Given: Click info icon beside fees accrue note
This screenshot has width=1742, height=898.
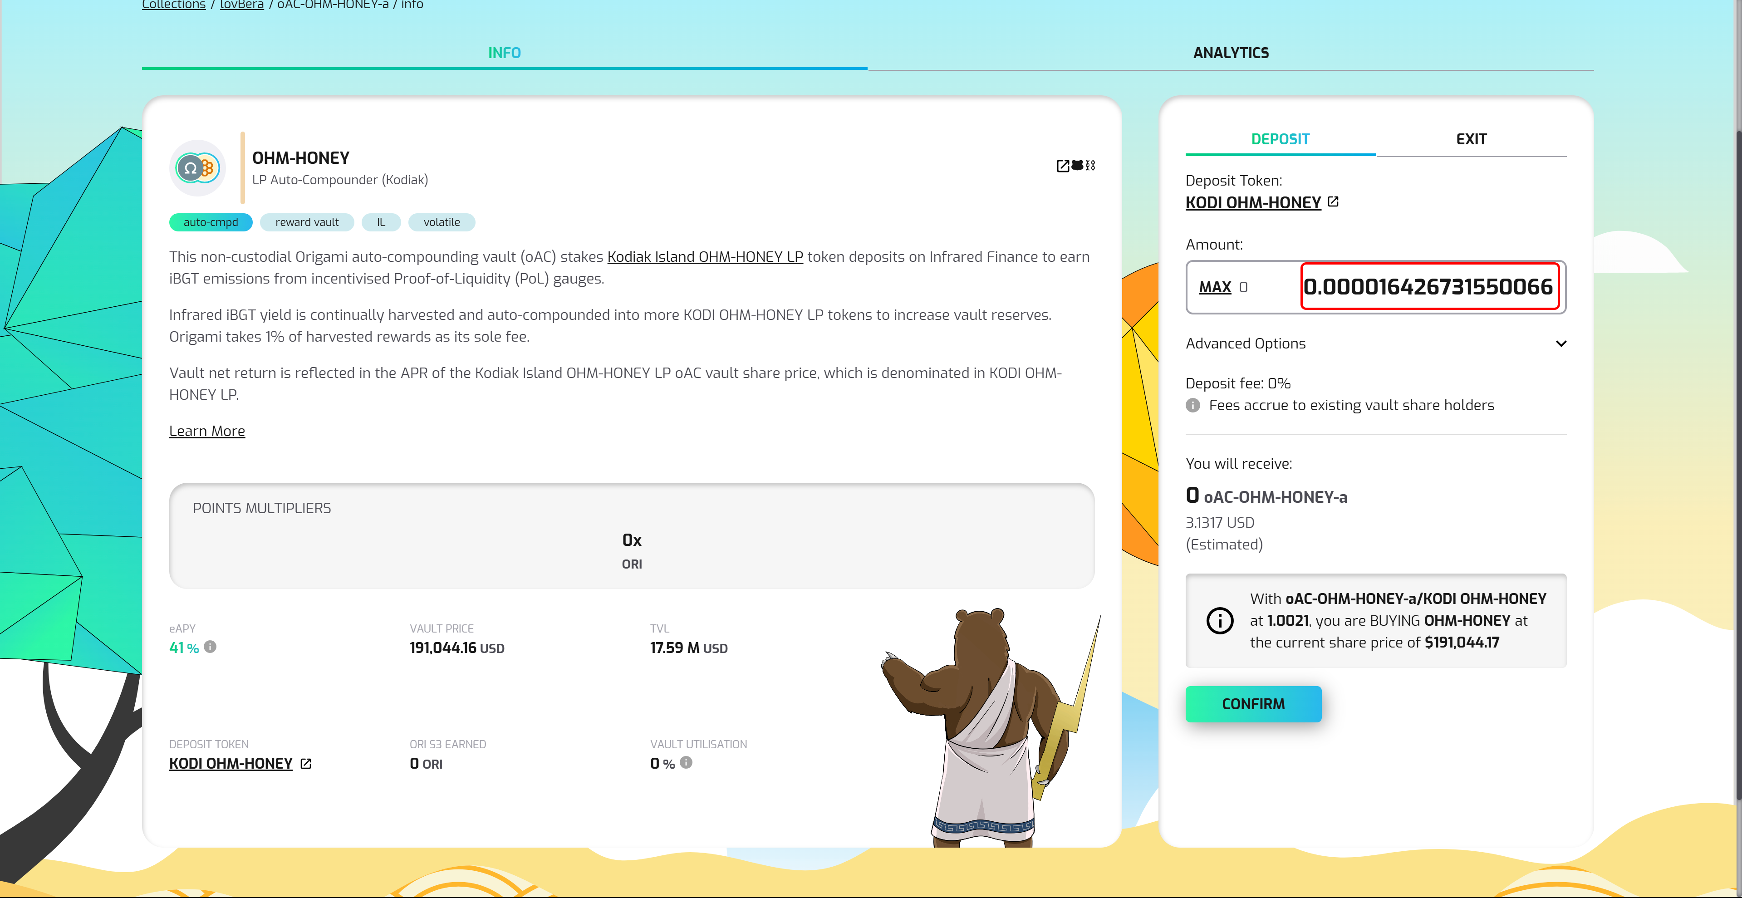Looking at the screenshot, I should coord(1193,405).
